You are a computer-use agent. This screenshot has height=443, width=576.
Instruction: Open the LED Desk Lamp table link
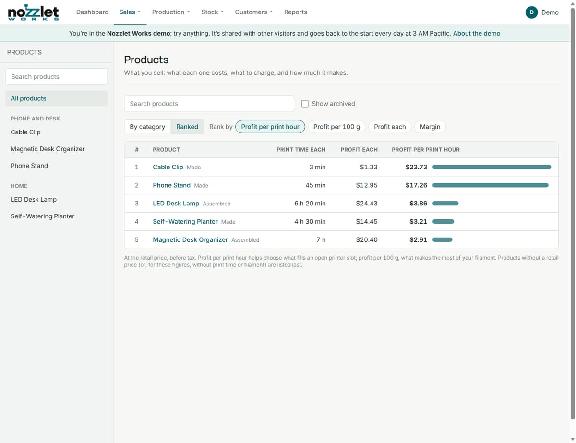(176, 204)
